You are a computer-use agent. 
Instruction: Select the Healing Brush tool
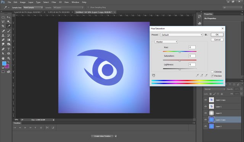click(3, 31)
